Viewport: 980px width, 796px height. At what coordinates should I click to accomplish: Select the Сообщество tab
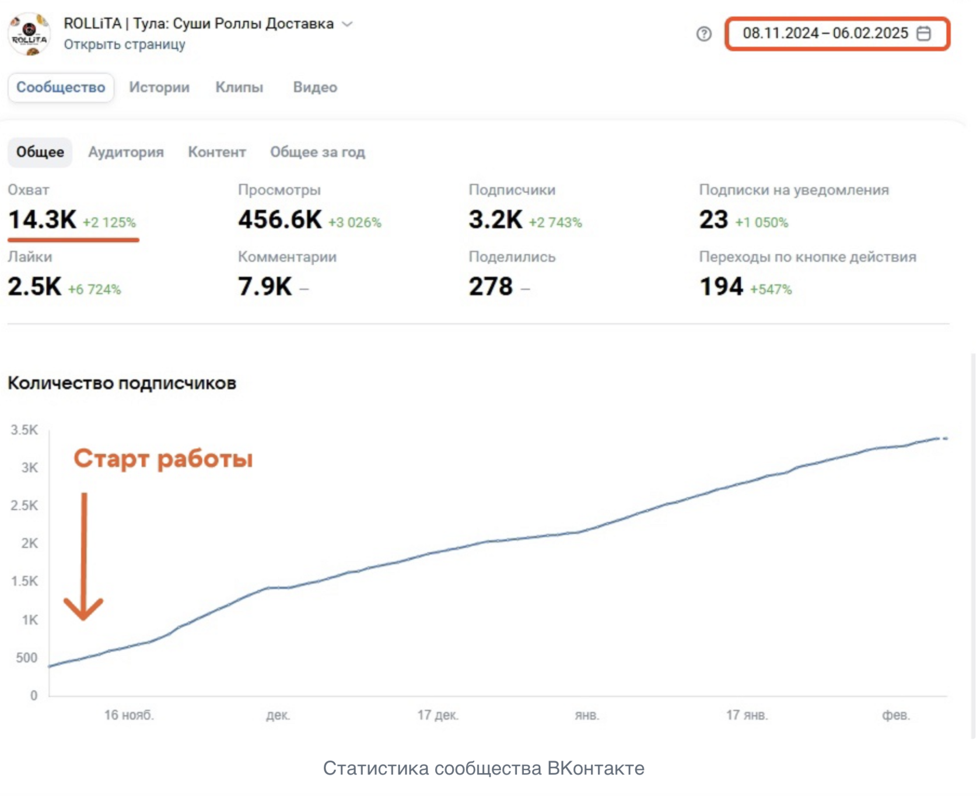coord(61,87)
